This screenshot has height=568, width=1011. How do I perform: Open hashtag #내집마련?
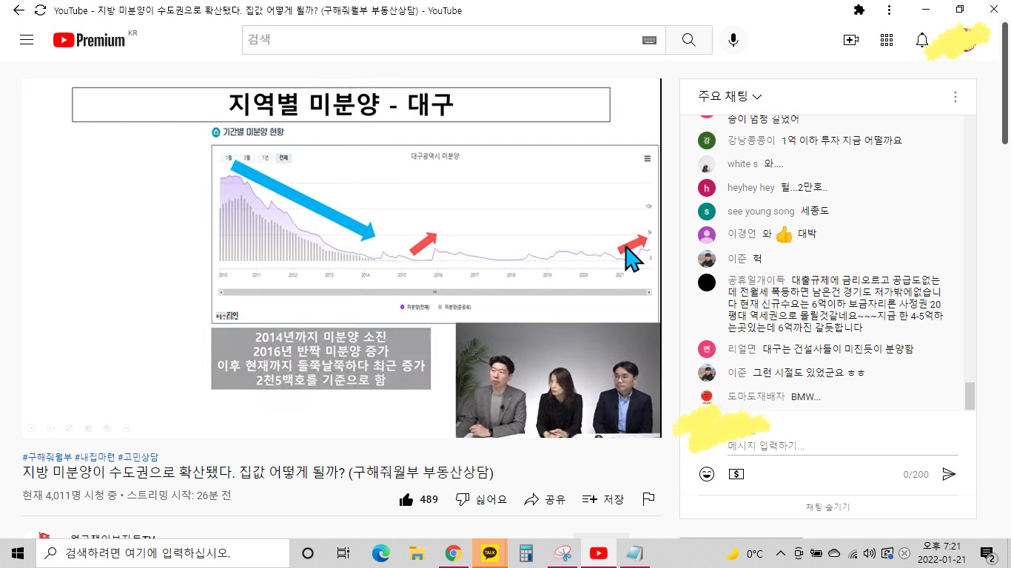click(x=94, y=457)
